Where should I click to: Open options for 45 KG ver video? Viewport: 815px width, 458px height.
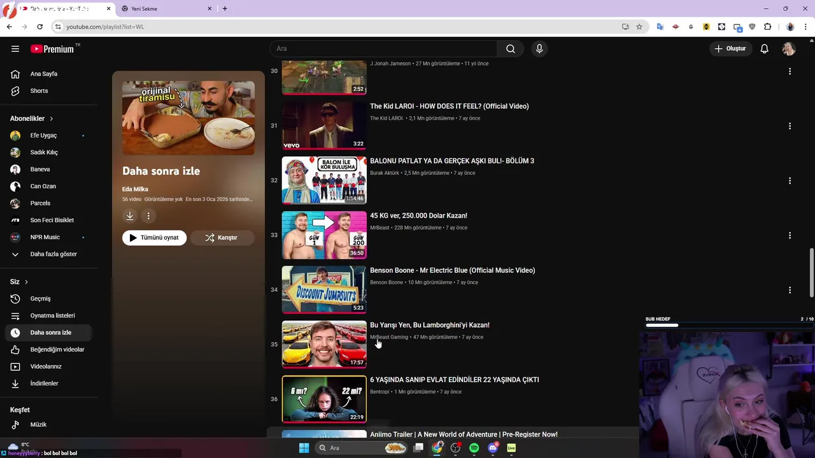790,235
